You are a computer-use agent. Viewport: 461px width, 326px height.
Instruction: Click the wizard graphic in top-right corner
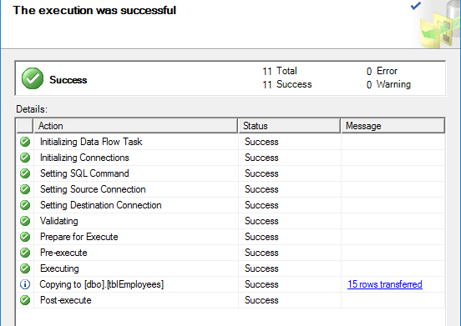click(x=439, y=25)
